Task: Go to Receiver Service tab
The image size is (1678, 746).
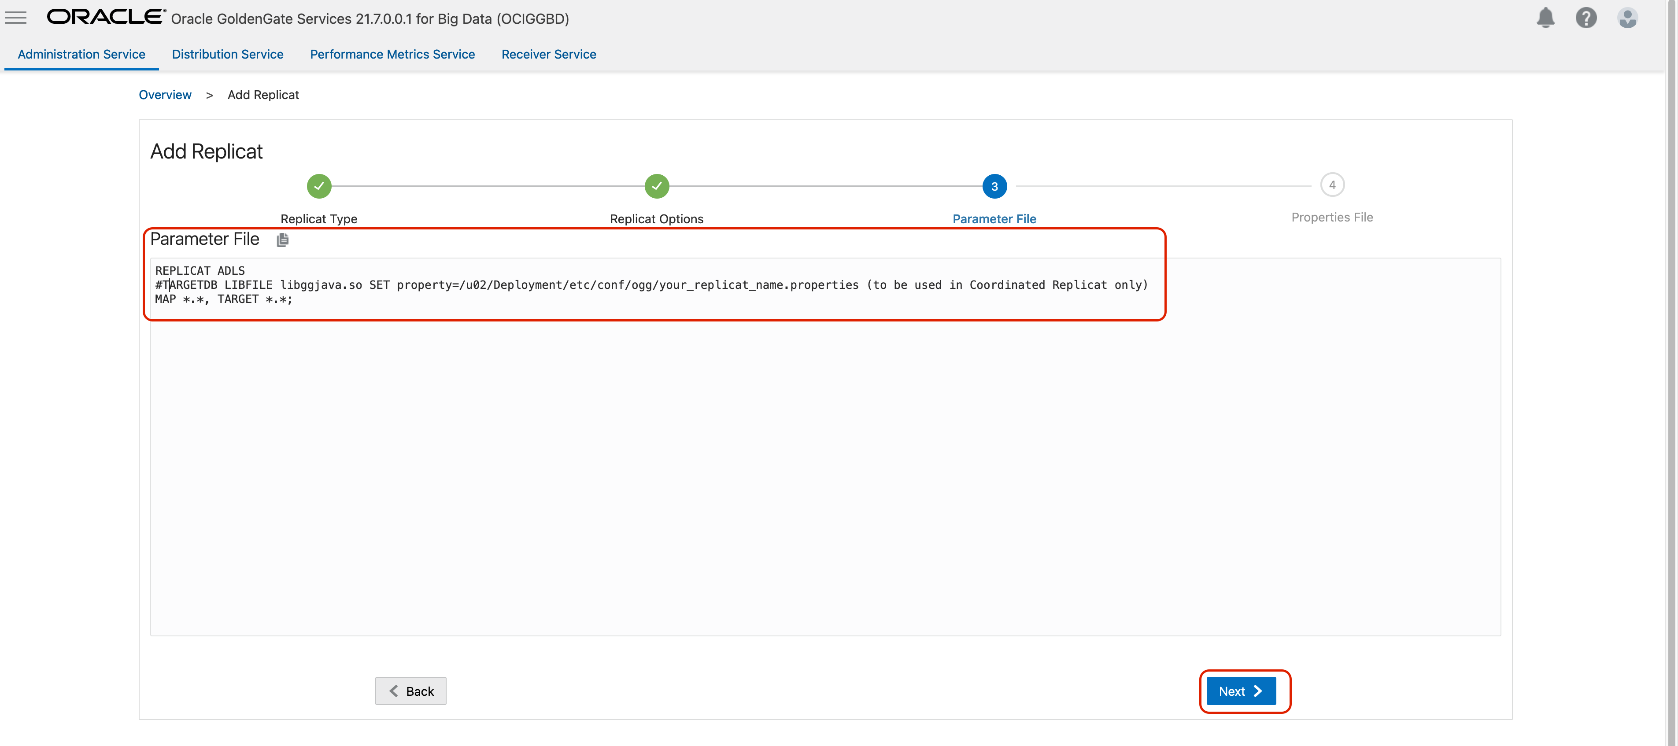Action: tap(548, 54)
